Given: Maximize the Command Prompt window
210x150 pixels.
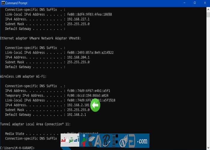Looking at the screenshot, I should click(x=194, y=3).
